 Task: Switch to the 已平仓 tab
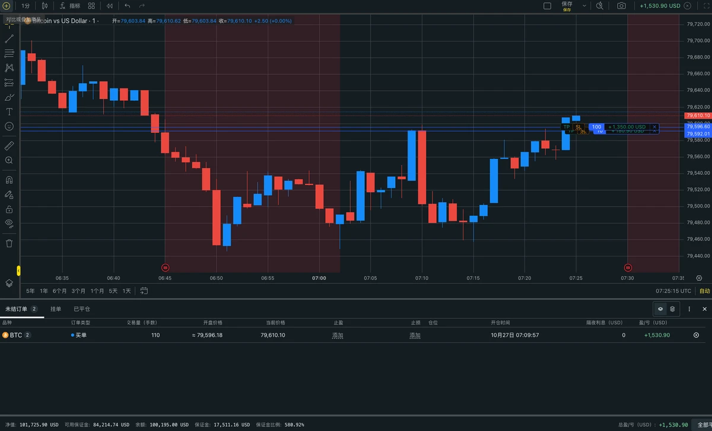tap(82, 309)
